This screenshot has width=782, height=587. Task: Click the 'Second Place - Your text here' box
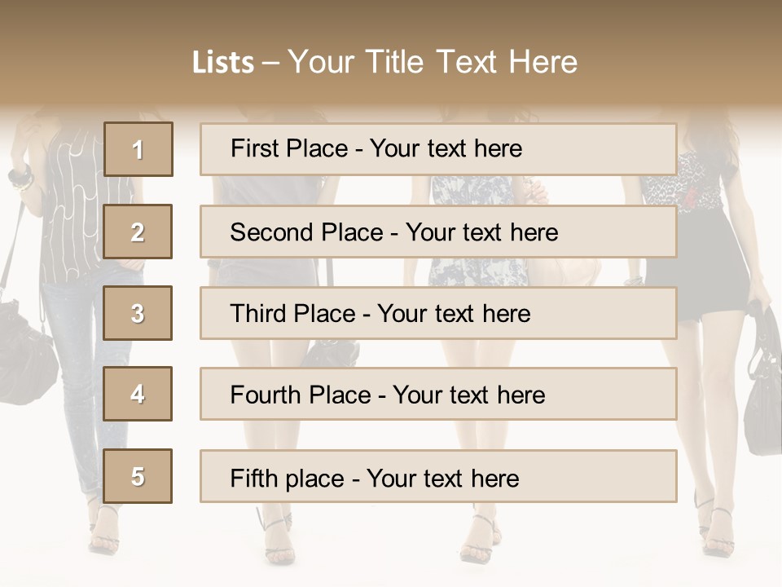(438, 232)
